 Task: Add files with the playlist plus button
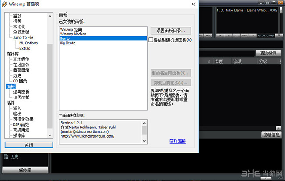[x=220, y=35]
